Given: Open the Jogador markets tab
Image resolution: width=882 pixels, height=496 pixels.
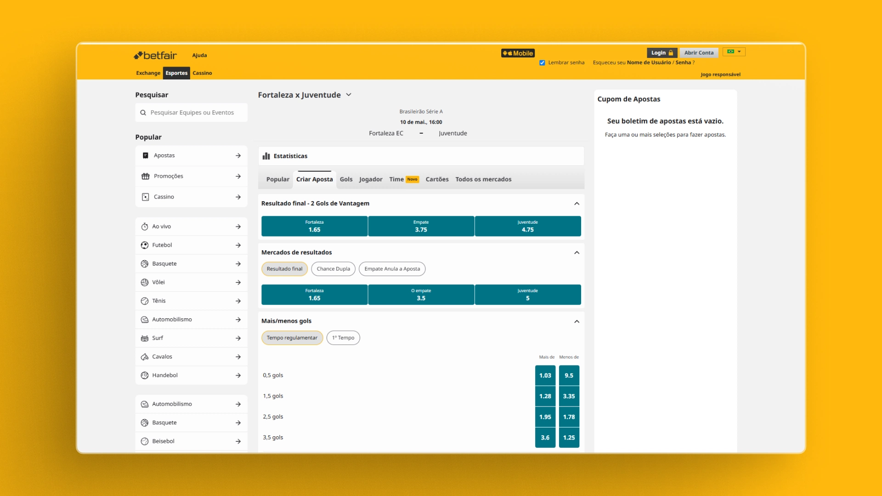Looking at the screenshot, I should tap(371, 180).
